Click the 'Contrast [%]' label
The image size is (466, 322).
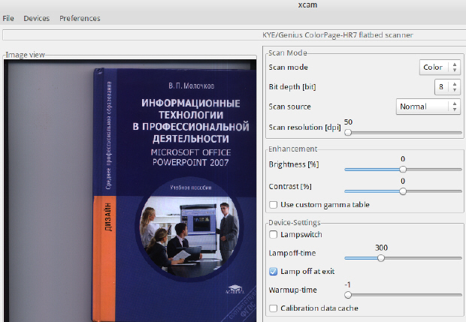pos(290,186)
